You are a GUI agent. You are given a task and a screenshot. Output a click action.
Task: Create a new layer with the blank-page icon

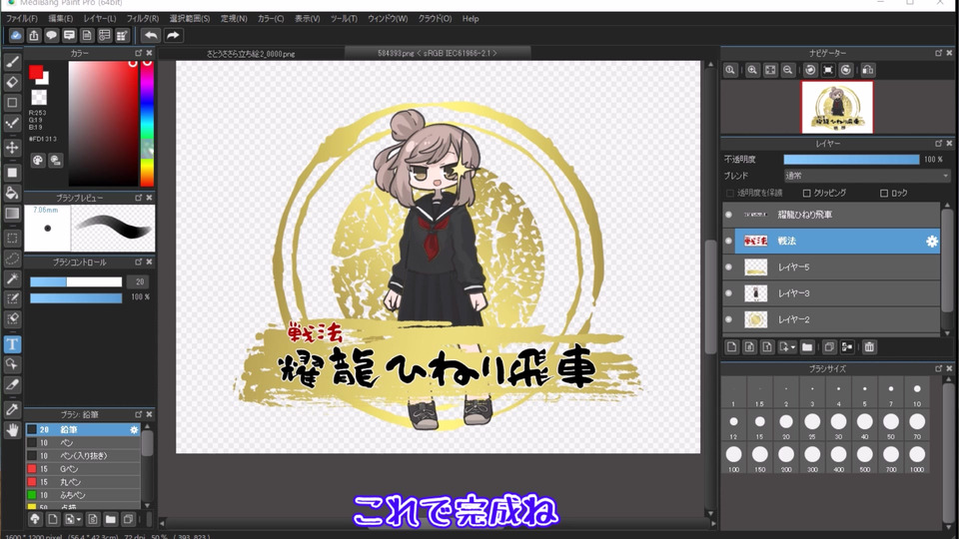732,347
